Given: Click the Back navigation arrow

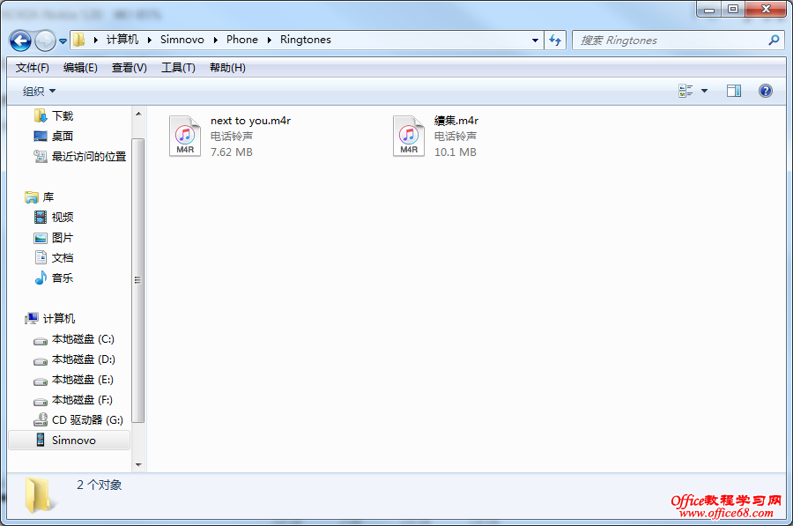Looking at the screenshot, I should 20,41.
